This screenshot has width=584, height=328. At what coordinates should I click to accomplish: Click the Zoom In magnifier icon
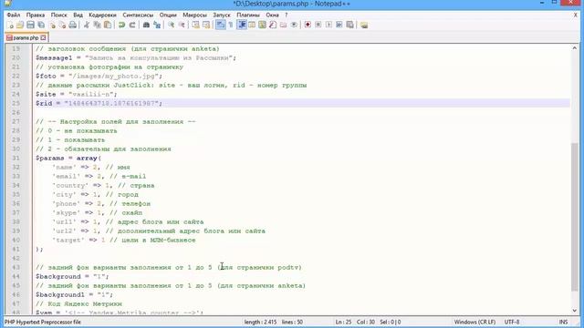tap(171, 25)
